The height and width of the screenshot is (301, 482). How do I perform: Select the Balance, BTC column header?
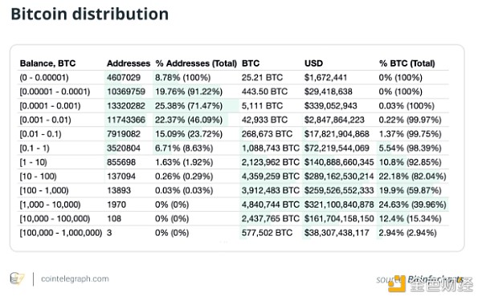(47, 63)
